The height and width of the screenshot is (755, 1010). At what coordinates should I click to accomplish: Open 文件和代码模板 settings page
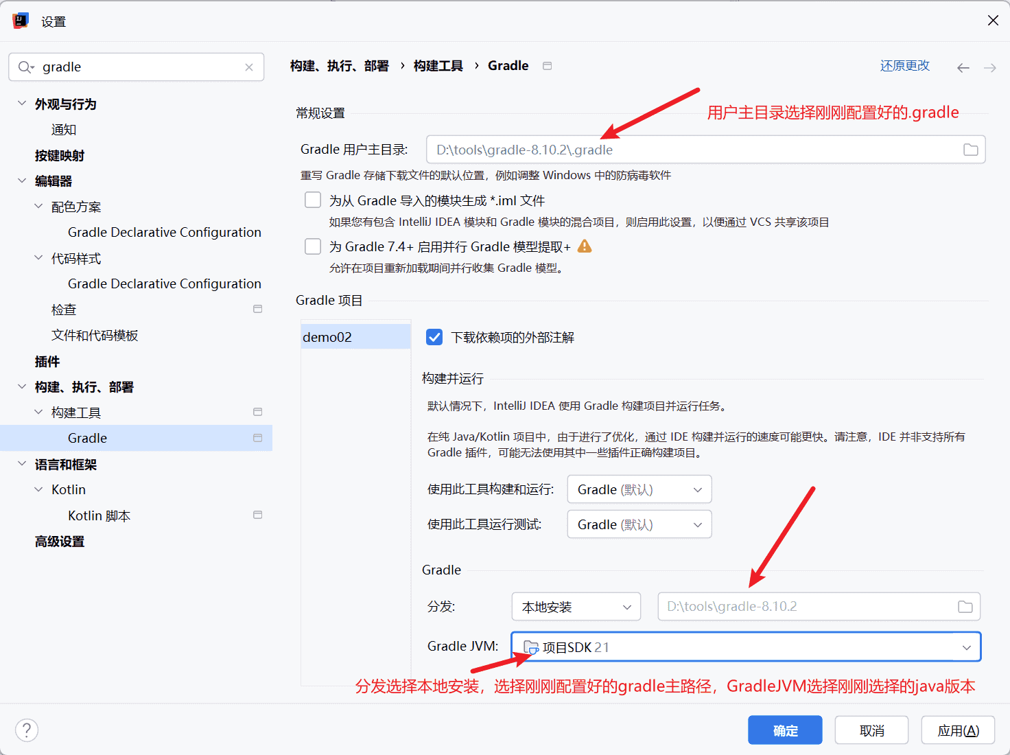tap(95, 336)
